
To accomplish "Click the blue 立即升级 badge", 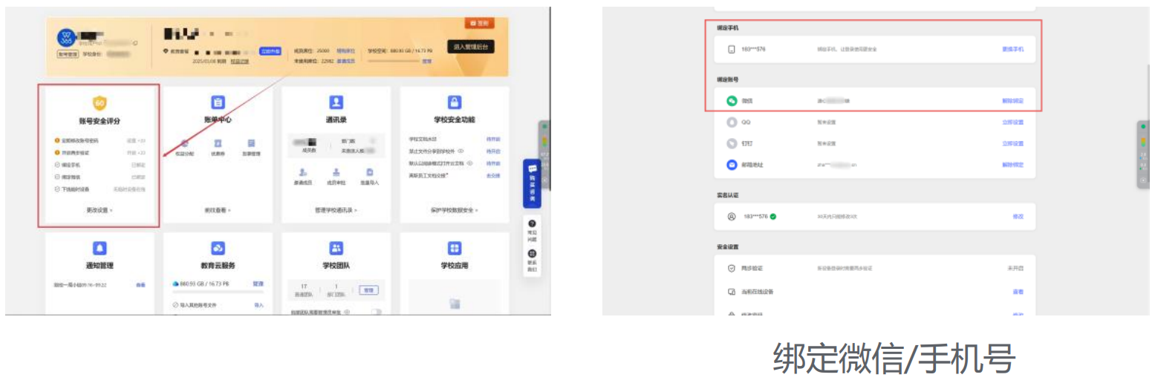I will coord(270,51).
